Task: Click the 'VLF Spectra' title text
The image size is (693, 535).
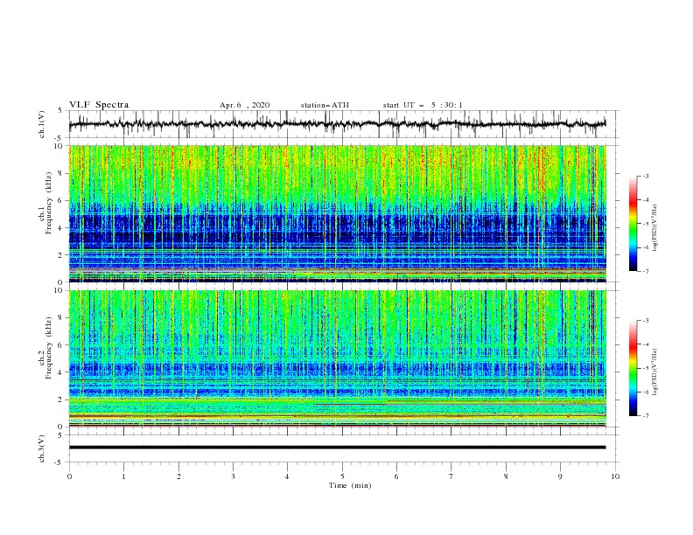Action: [99, 105]
